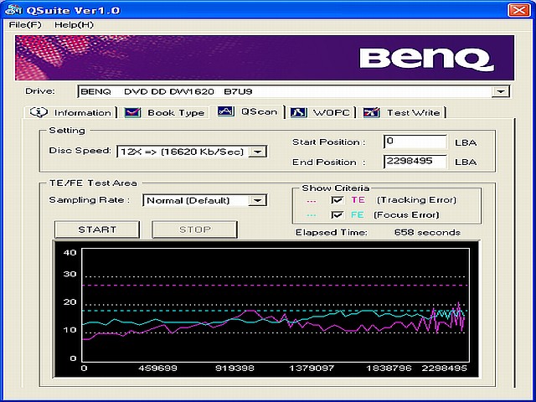This screenshot has width=536, height=402.
Task: Click the '40' y-axis label on graph
Action: click(x=70, y=253)
